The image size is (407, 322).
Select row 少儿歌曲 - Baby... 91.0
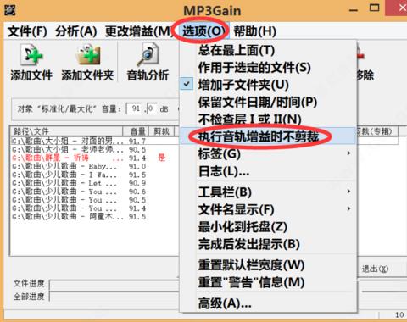[95, 166]
